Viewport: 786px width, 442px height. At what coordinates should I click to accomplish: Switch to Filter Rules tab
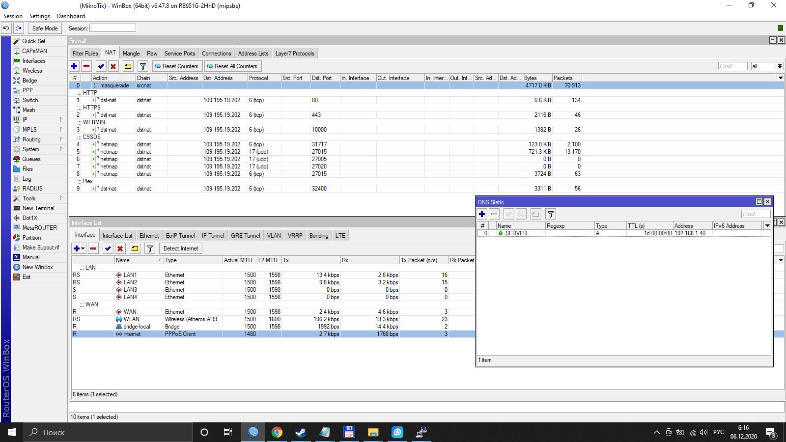click(85, 54)
